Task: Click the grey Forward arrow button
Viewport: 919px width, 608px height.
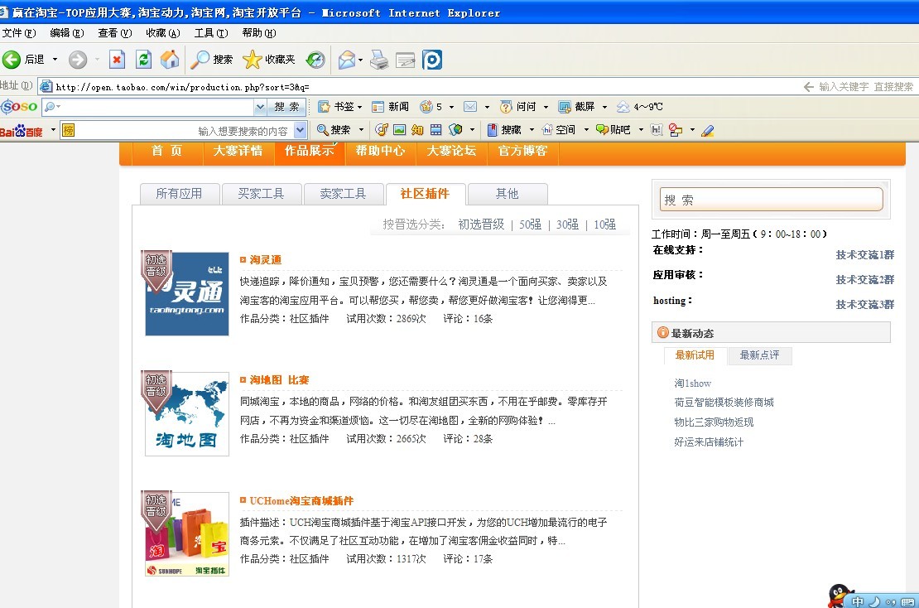Action: [x=77, y=59]
